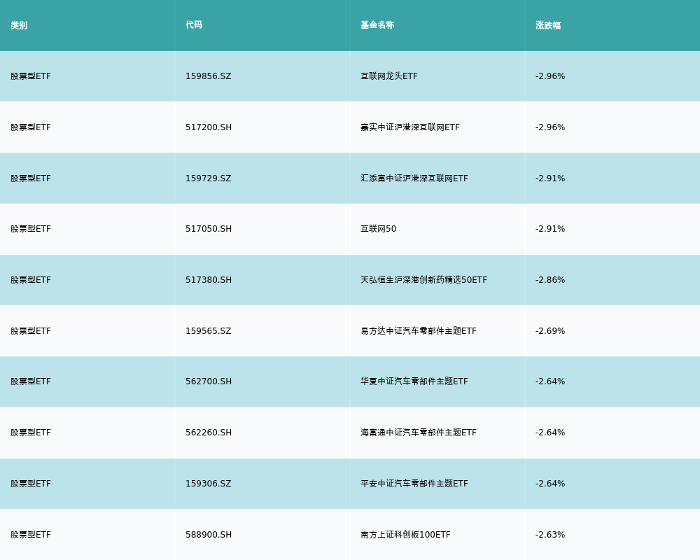This screenshot has height=560, width=700.
Task: Select fund name 易方达中证汽车零部件主题ETF
Action: (x=419, y=331)
